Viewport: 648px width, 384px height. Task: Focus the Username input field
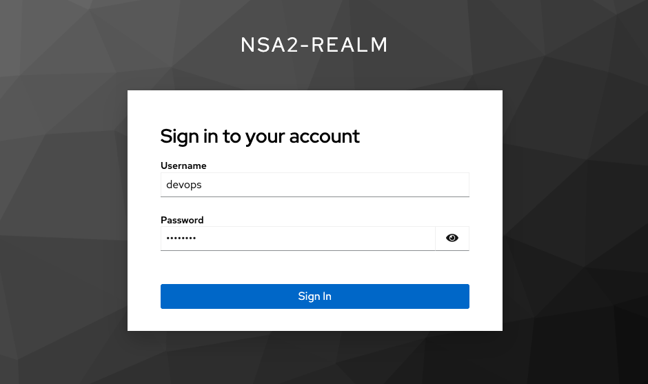[x=315, y=185]
